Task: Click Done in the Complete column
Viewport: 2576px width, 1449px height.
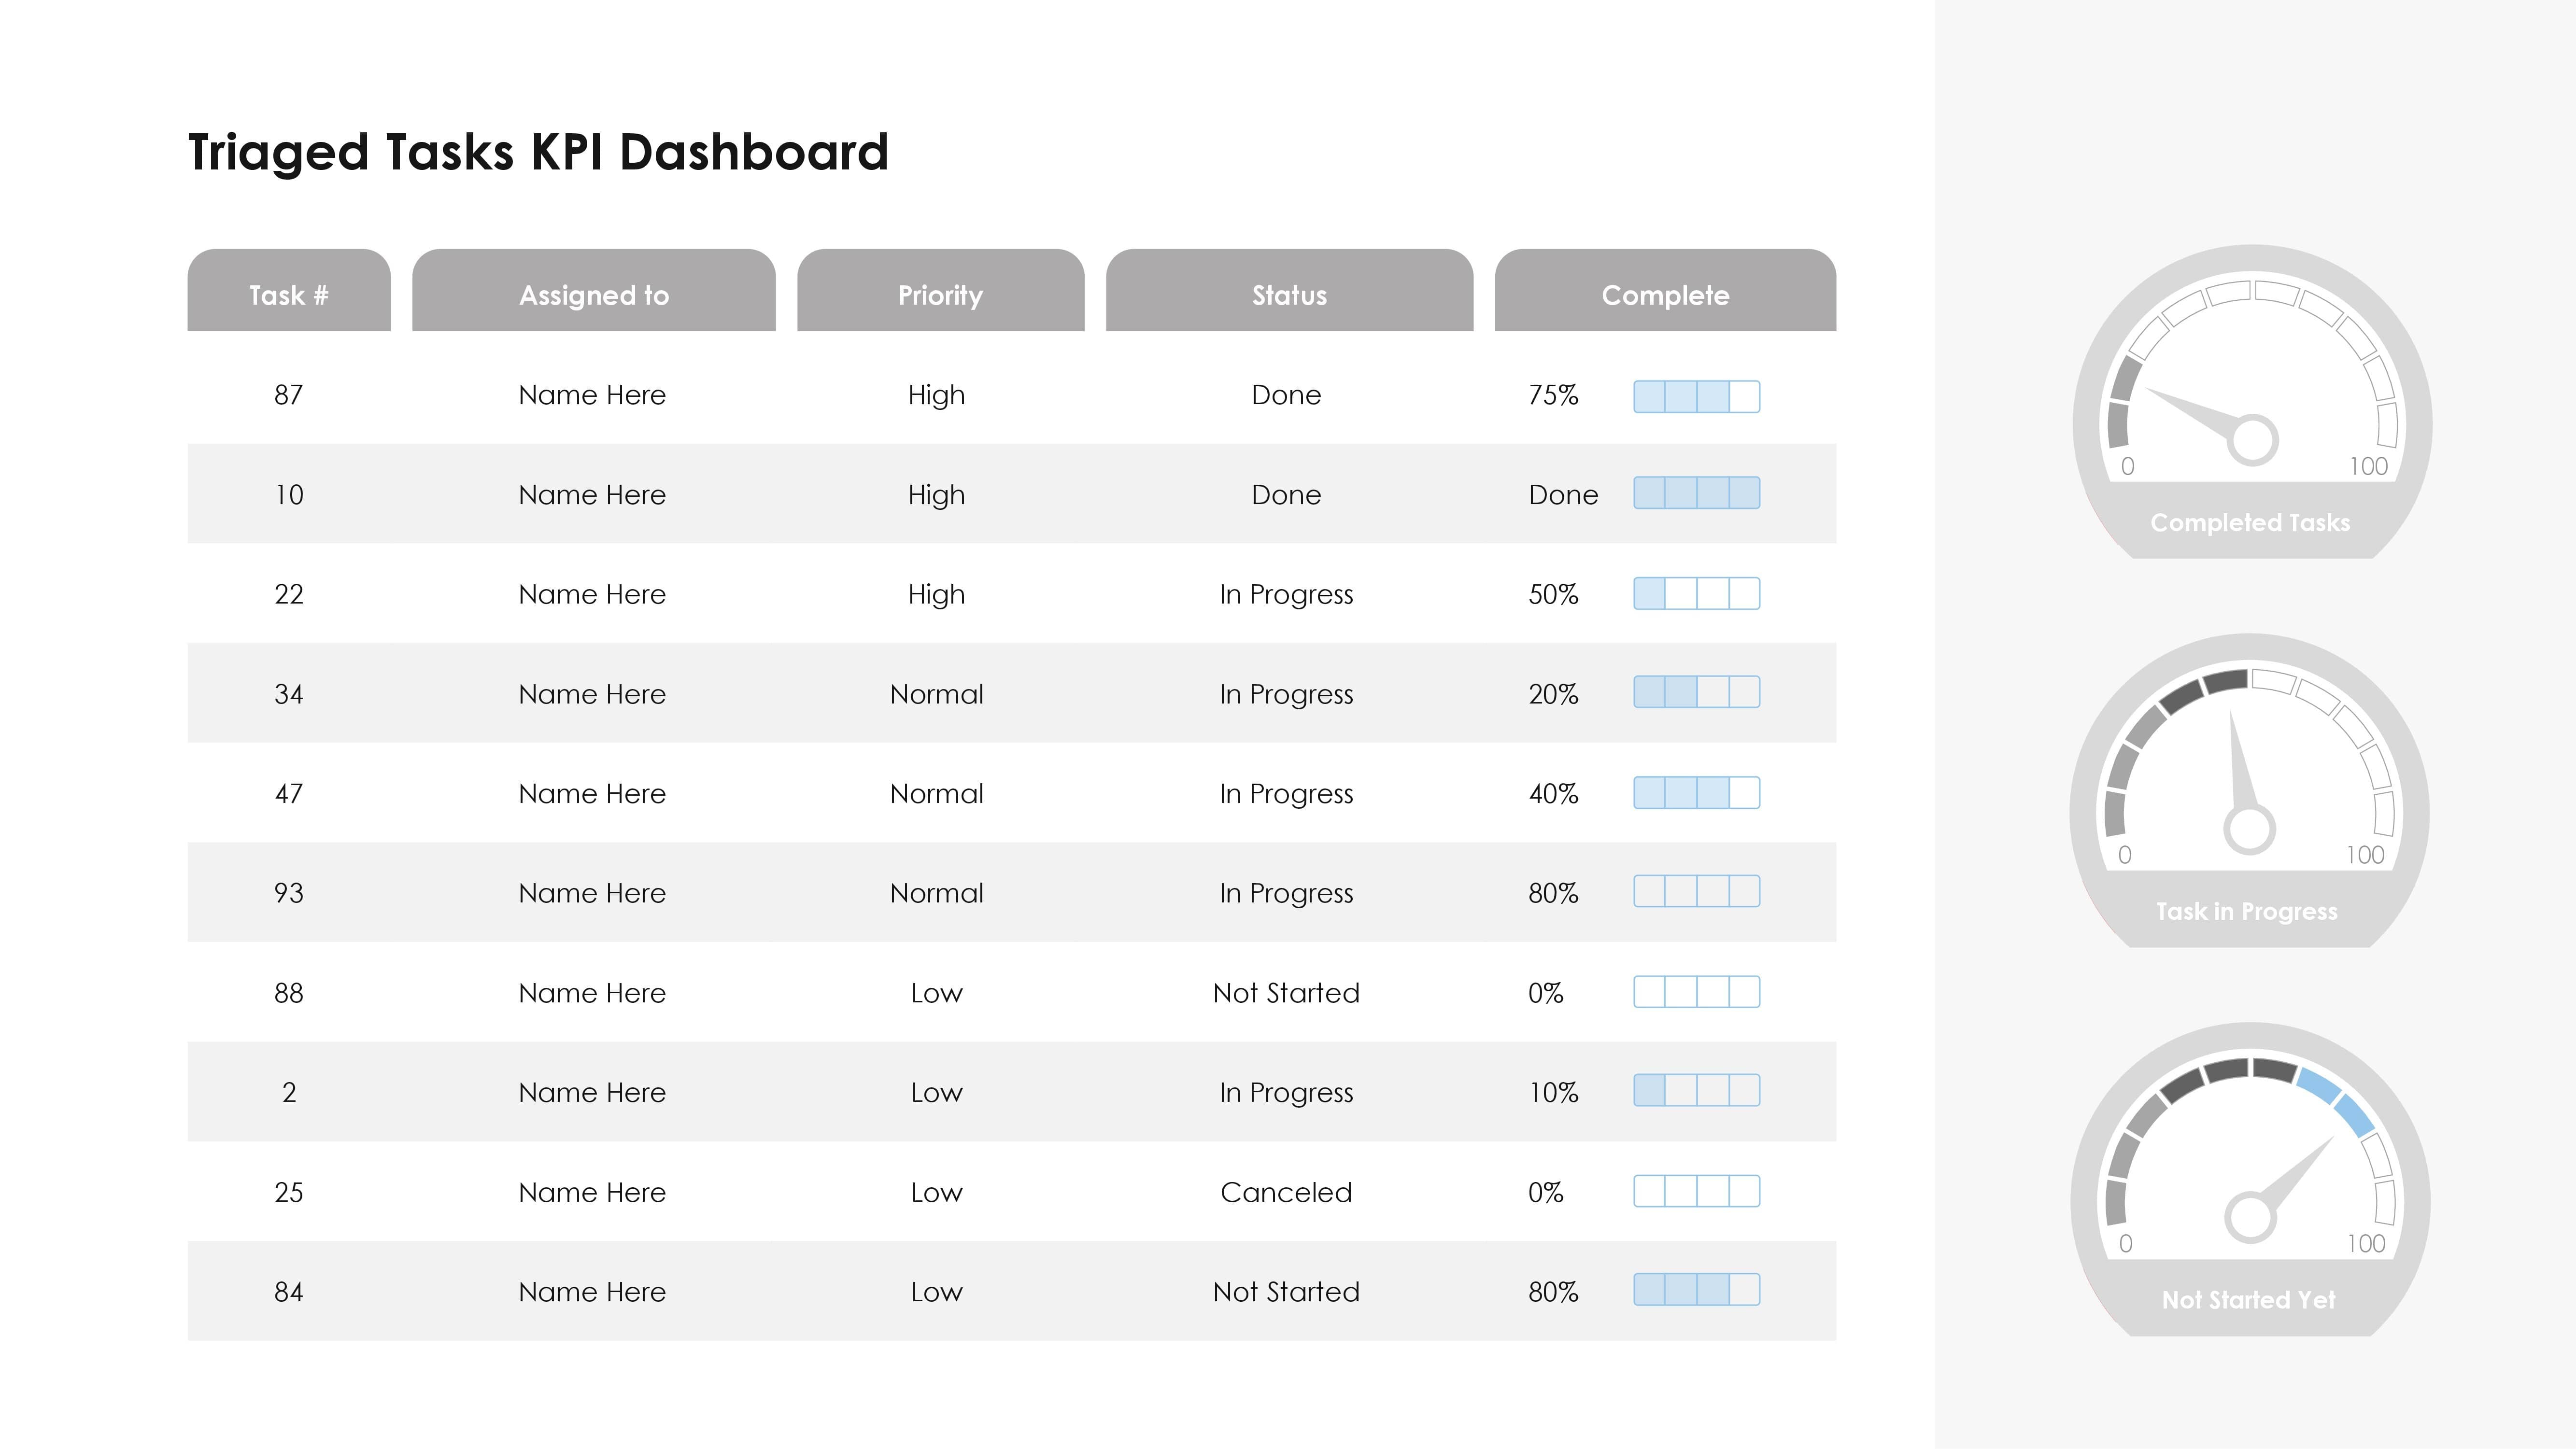Action: 1563,495
